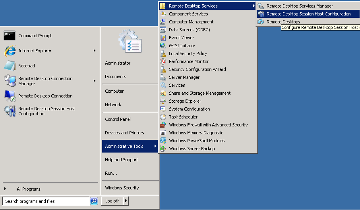
Task: Click the Performance Monitor icon
Action: point(163,61)
